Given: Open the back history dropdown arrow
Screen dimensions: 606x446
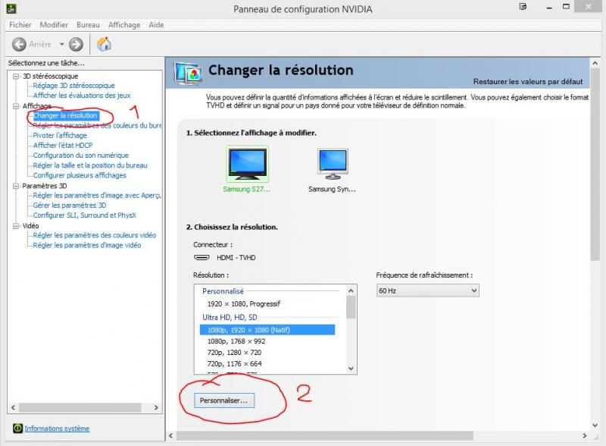Looking at the screenshot, I should click(x=62, y=45).
